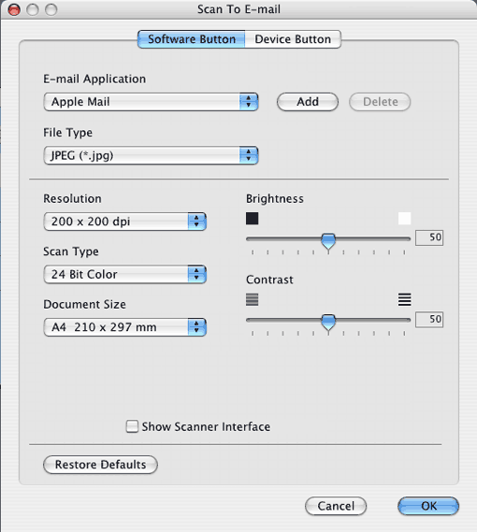The width and height of the screenshot is (477, 532).
Task: Click the dark brightness square icon
Action: pos(252,219)
